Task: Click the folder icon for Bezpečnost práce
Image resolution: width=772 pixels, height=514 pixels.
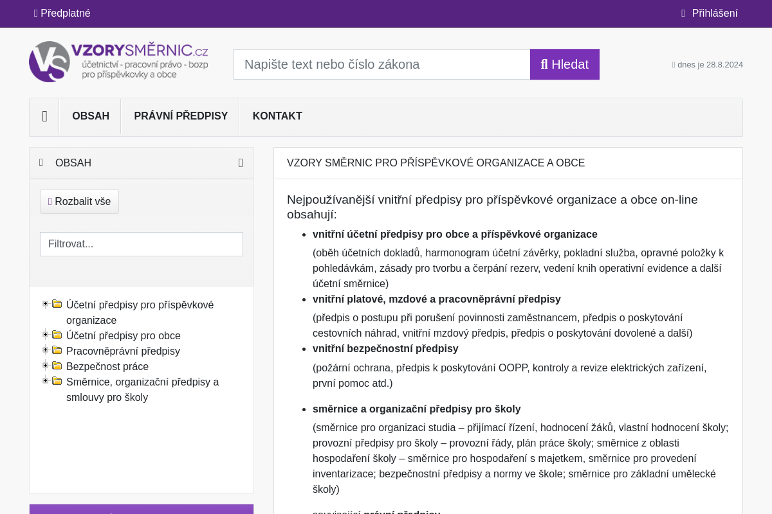Action: [x=57, y=366]
